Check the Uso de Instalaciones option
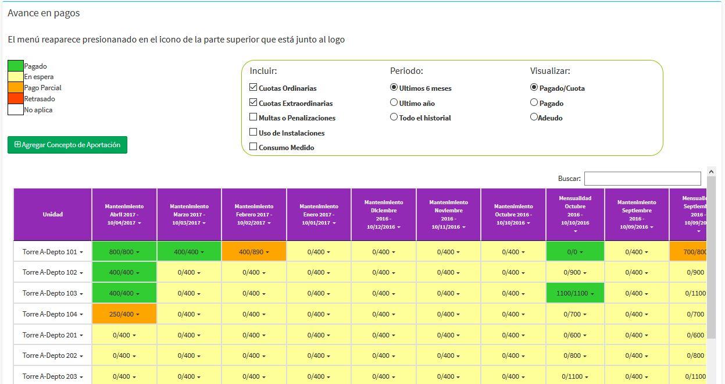The image size is (725, 384). click(x=253, y=133)
